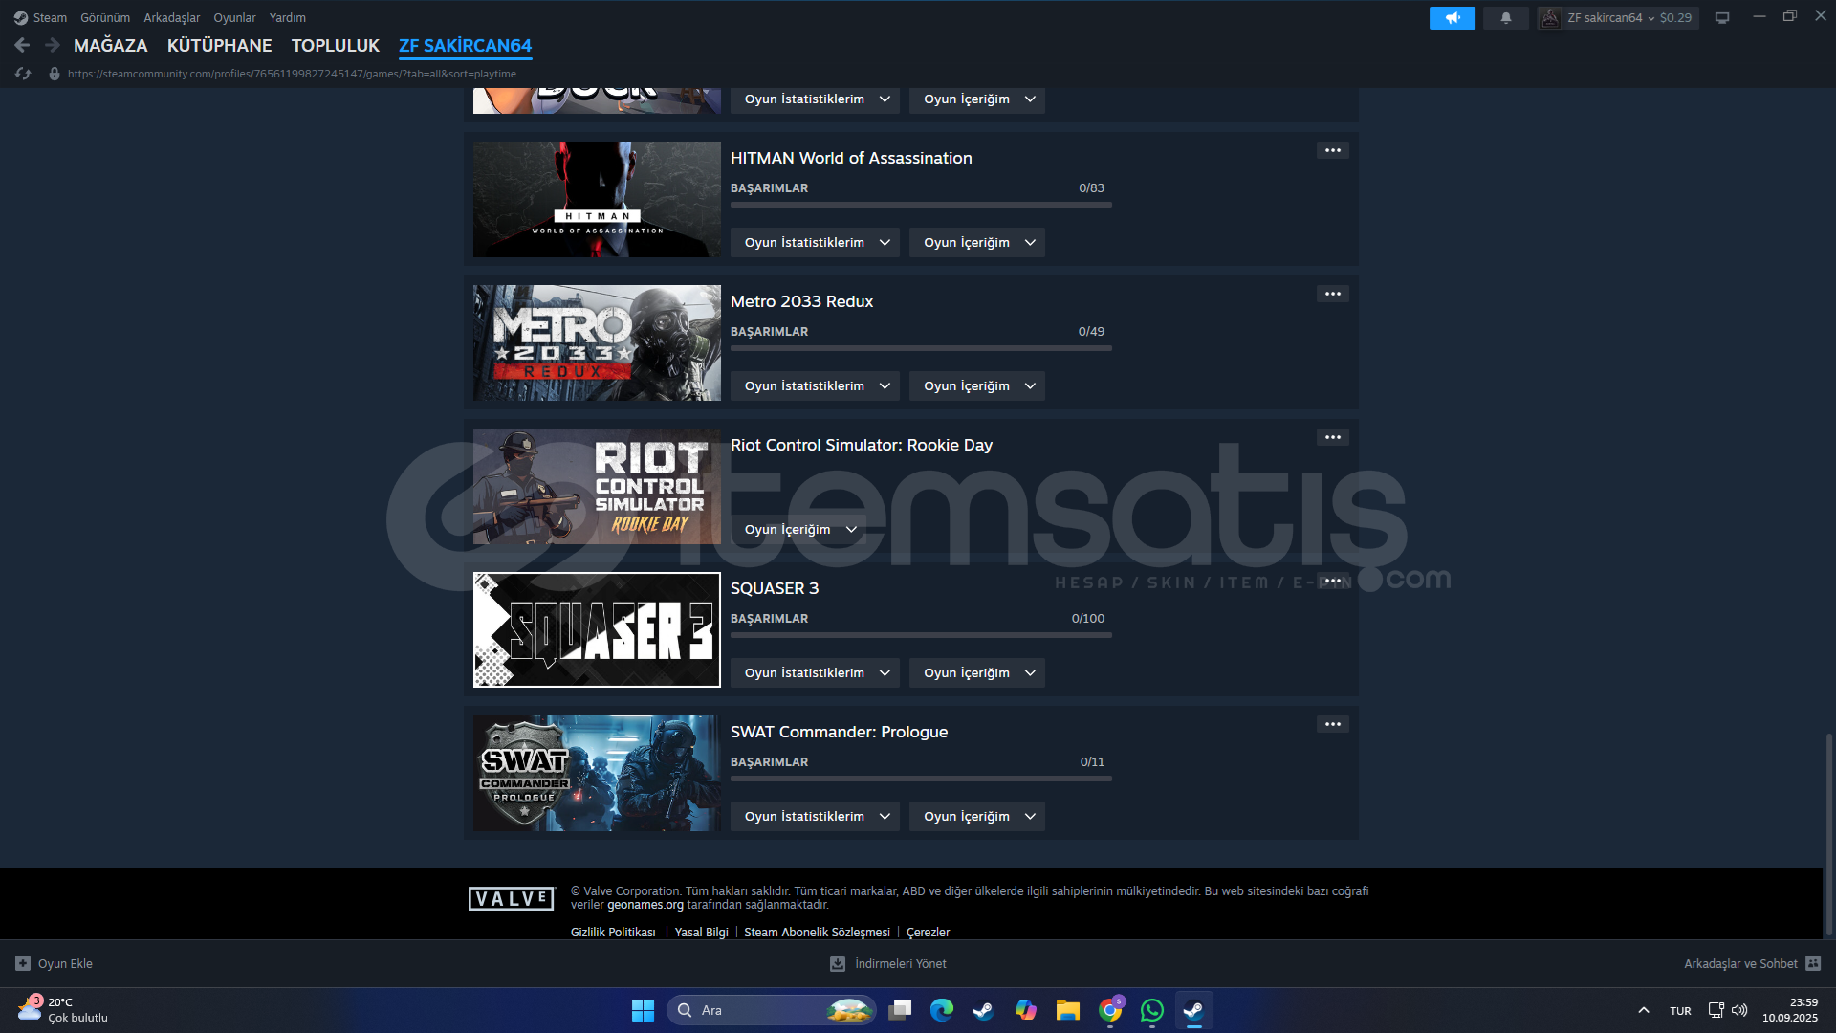1836x1033 pixels.
Task: Click SWAT Commander Prologue thumbnail
Action: (597, 773)
